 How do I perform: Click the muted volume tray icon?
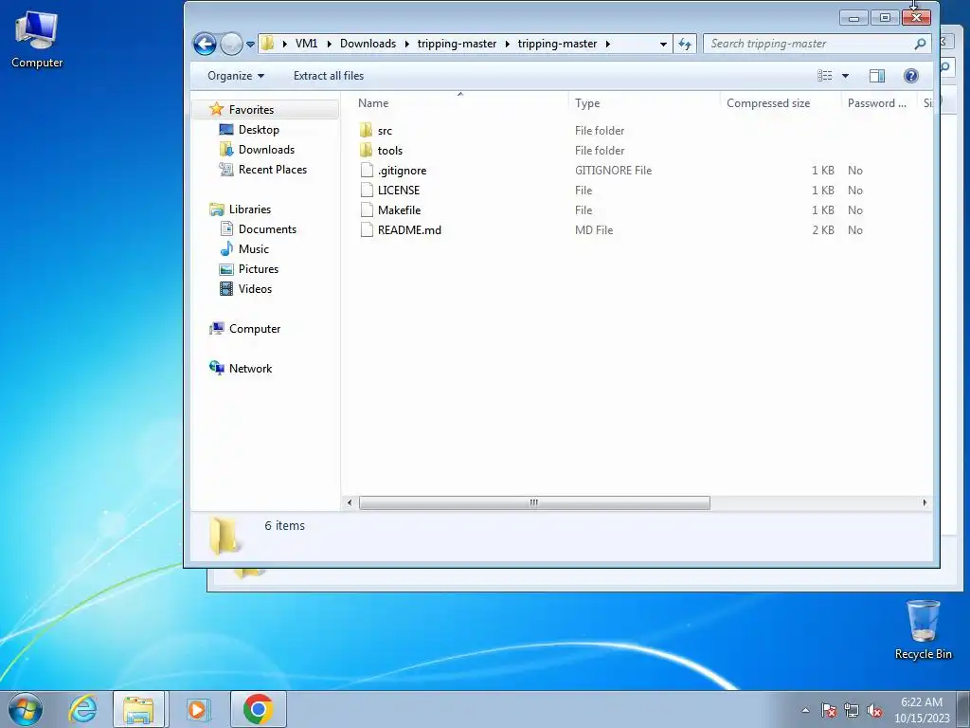(874, 710)
